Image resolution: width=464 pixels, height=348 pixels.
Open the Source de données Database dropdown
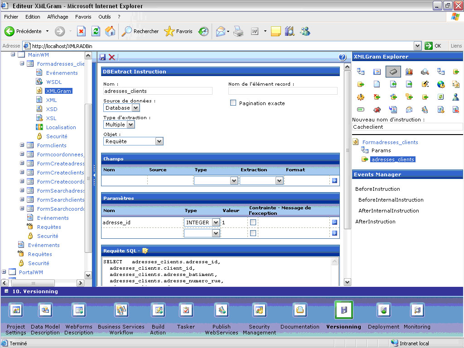[x=121, y=108]
